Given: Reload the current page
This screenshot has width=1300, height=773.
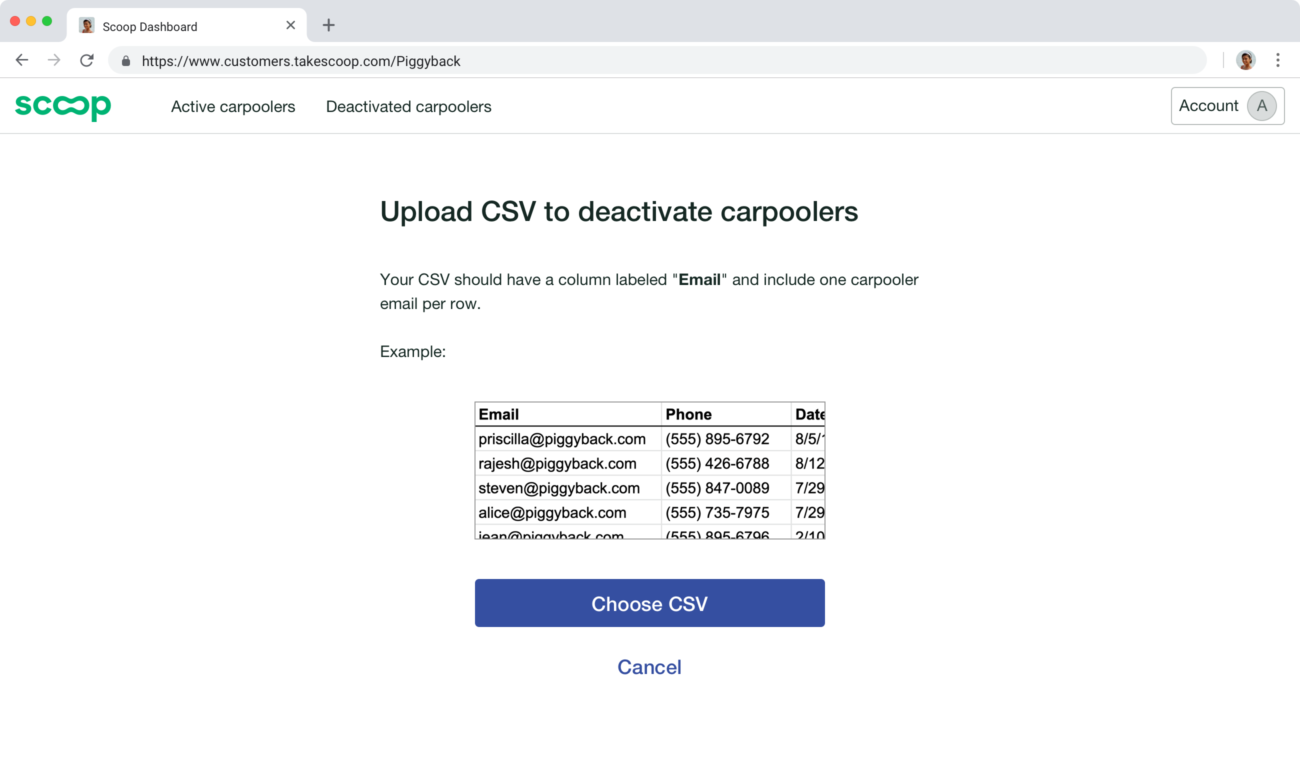Looking at the screenshot, I should point(87,60).
